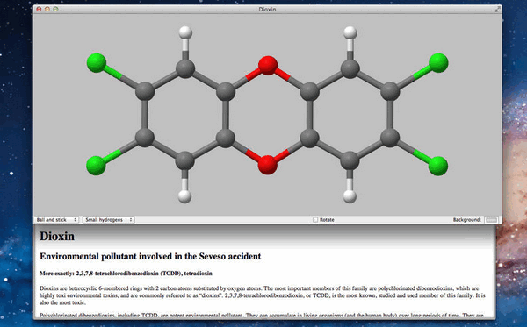The image size is (527, 327).
Task: Open the Small hydrogens dropdown
Action: 109,220
